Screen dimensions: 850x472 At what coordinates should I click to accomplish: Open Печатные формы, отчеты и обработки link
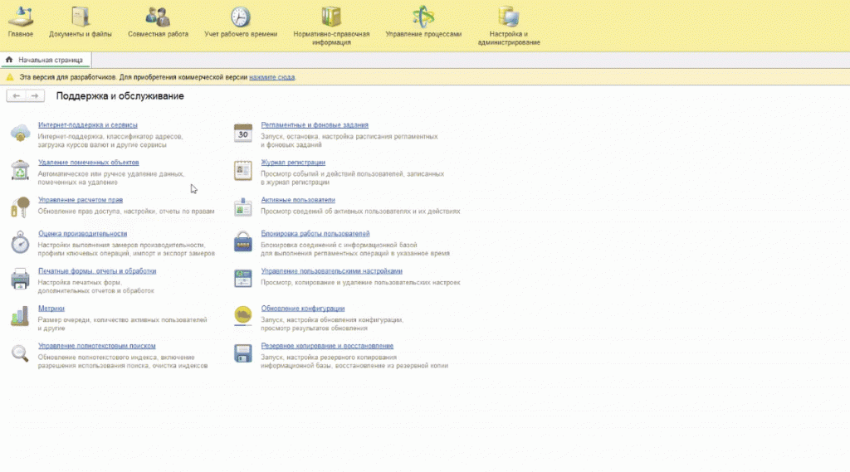pyautogui.click(x=97, y=271)
